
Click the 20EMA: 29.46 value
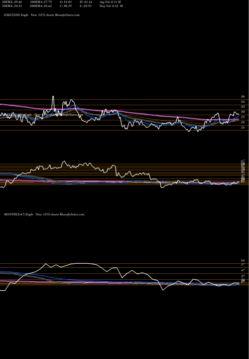pos(11,2)
